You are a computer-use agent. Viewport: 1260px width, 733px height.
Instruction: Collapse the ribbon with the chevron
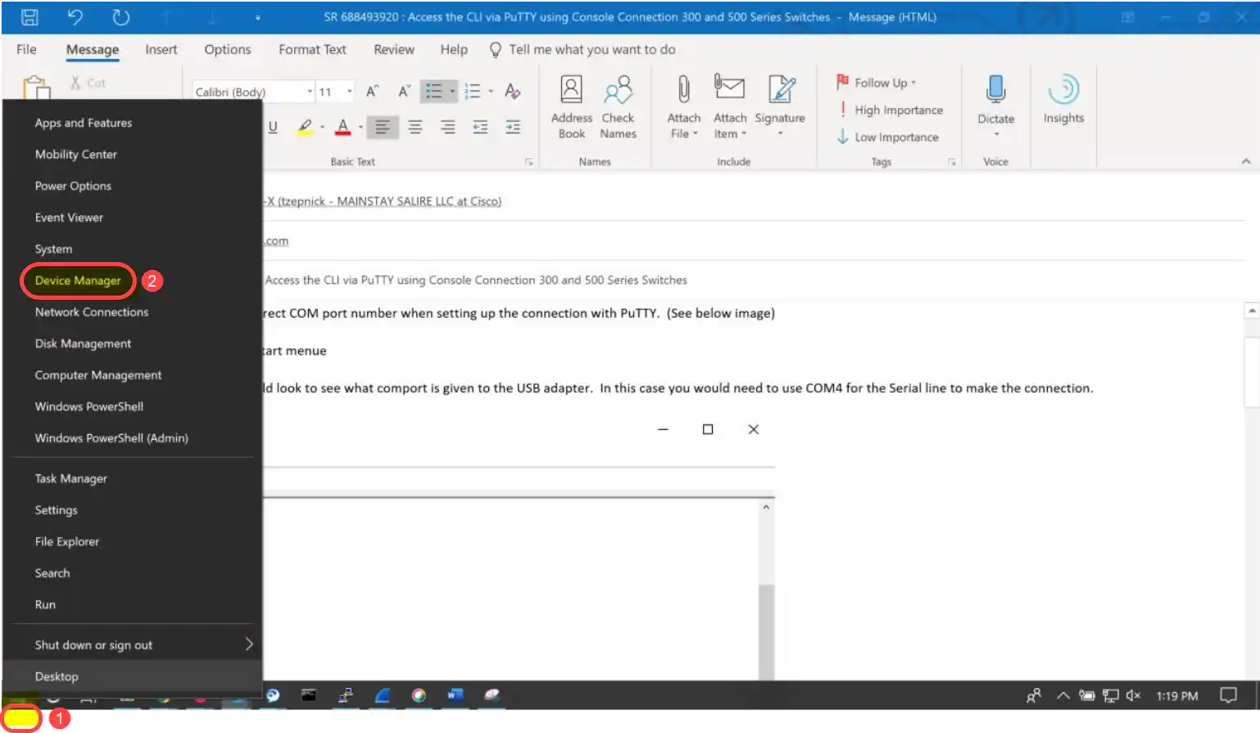coord(1245,161)
